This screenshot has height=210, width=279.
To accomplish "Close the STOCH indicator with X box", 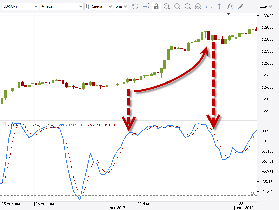I will click(4, 125).
